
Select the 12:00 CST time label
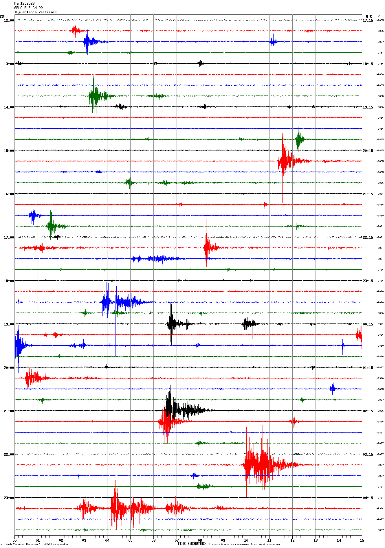9,21
